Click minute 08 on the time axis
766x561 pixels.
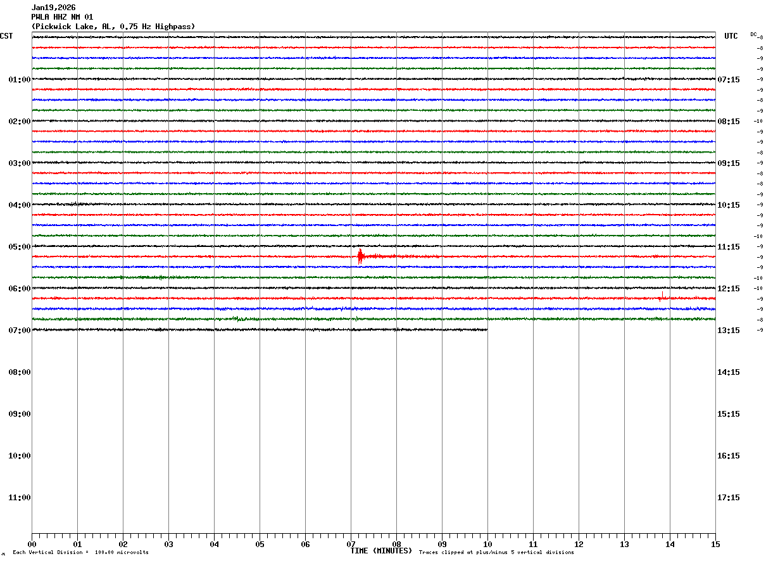click(396, 544)
